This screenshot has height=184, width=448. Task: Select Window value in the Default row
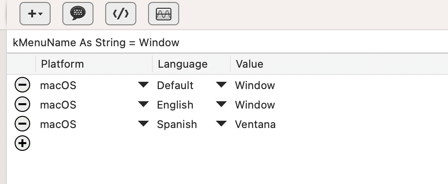[255, 86]
